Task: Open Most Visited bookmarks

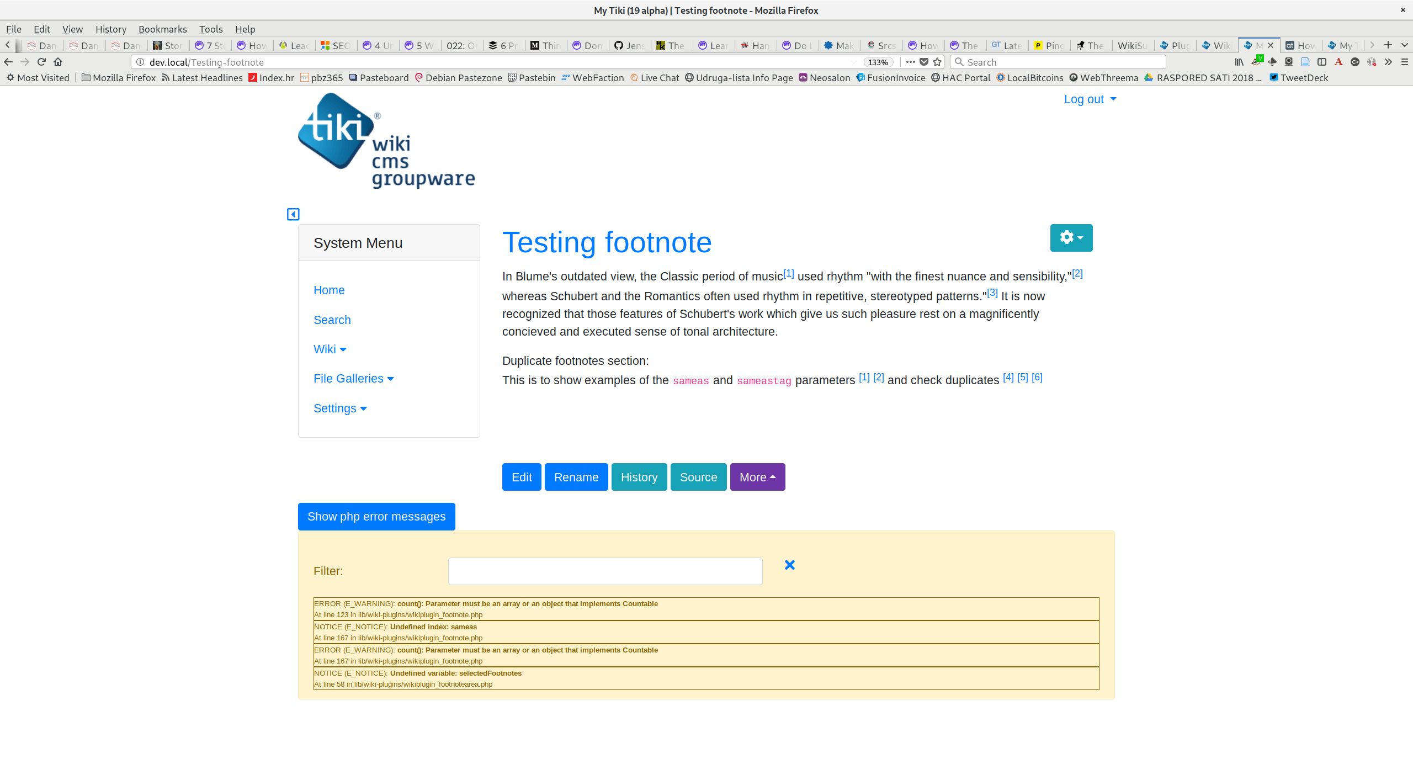Action: pos(38,78)
